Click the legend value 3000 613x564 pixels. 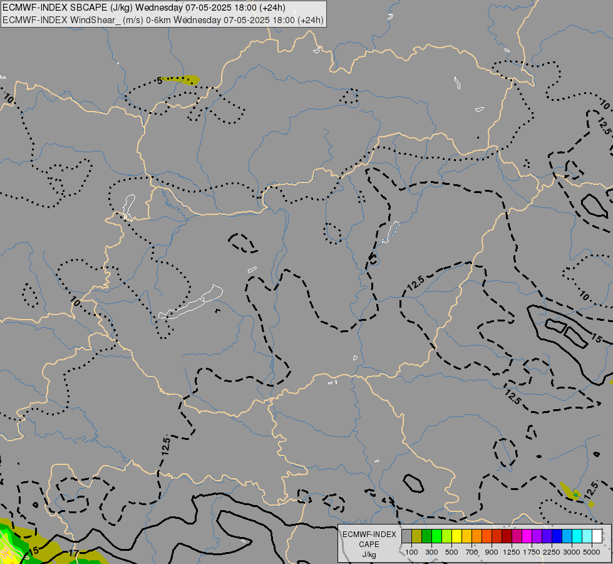[x=572, y=552]
